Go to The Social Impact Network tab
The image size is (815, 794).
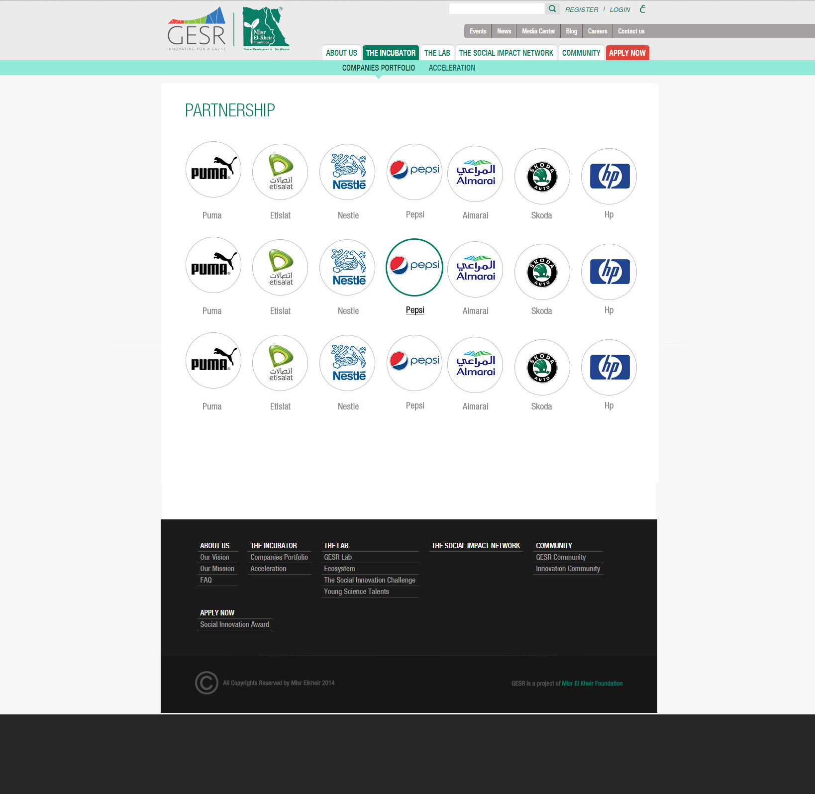click(x=506, y=53)
